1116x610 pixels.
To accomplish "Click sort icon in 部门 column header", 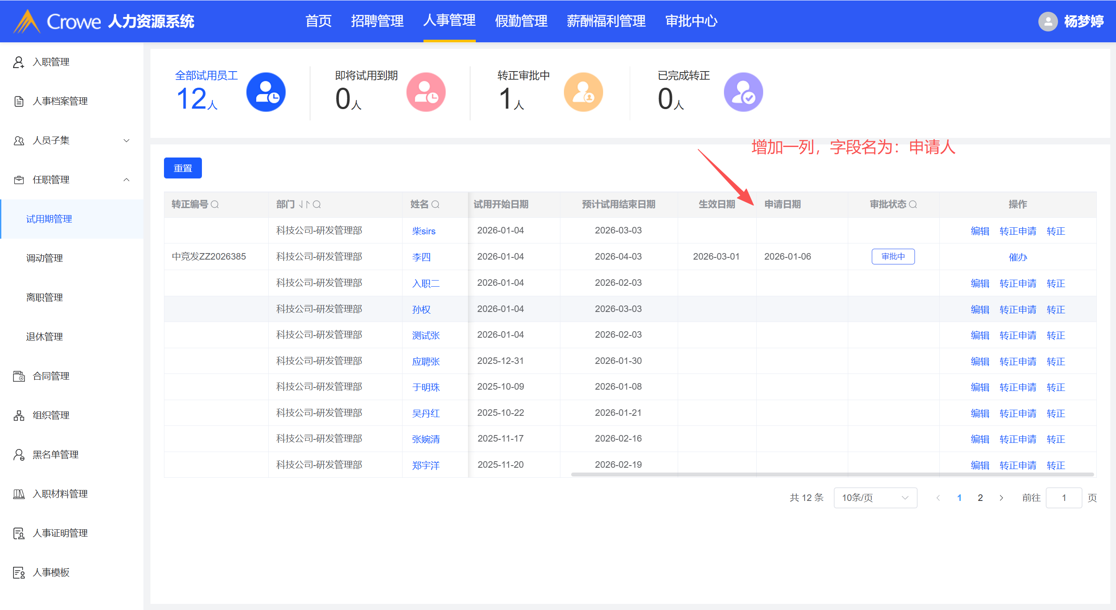I will 304,204.
